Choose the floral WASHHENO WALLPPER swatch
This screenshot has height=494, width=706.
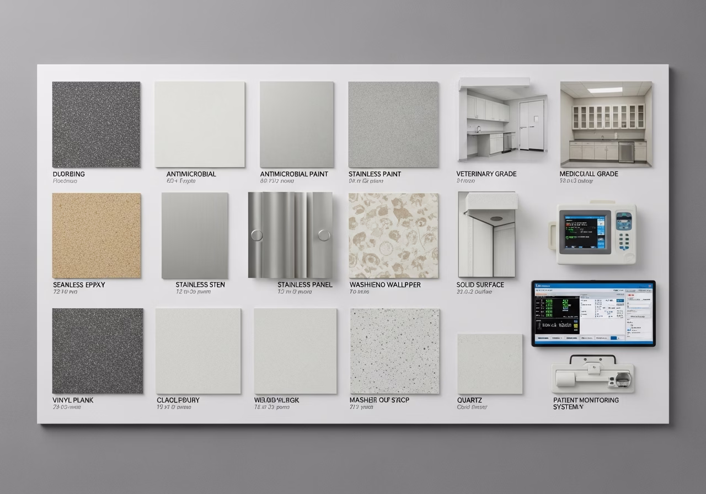click(x=393, y=235)
